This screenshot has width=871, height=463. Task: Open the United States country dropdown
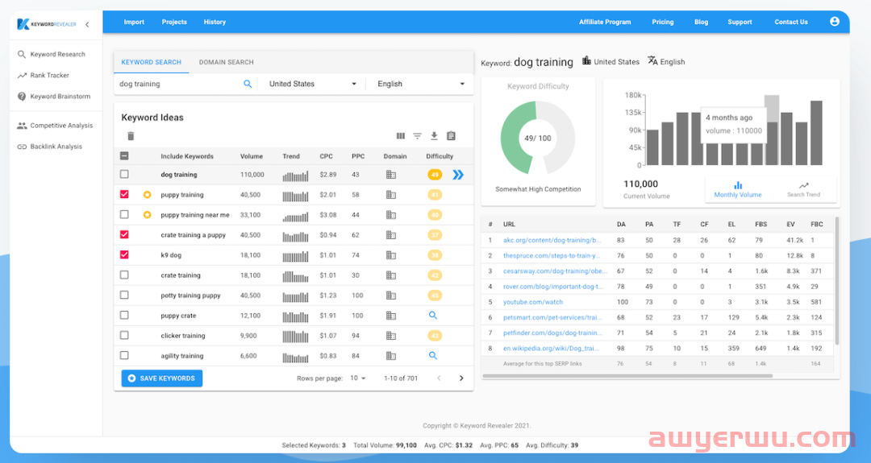click(312, 84)
